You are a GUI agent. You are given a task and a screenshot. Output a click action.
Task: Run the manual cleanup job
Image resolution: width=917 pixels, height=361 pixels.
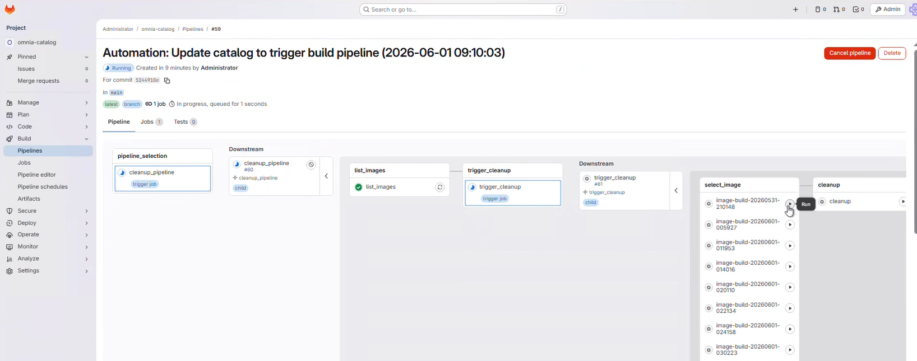click(x=902, y=201)
